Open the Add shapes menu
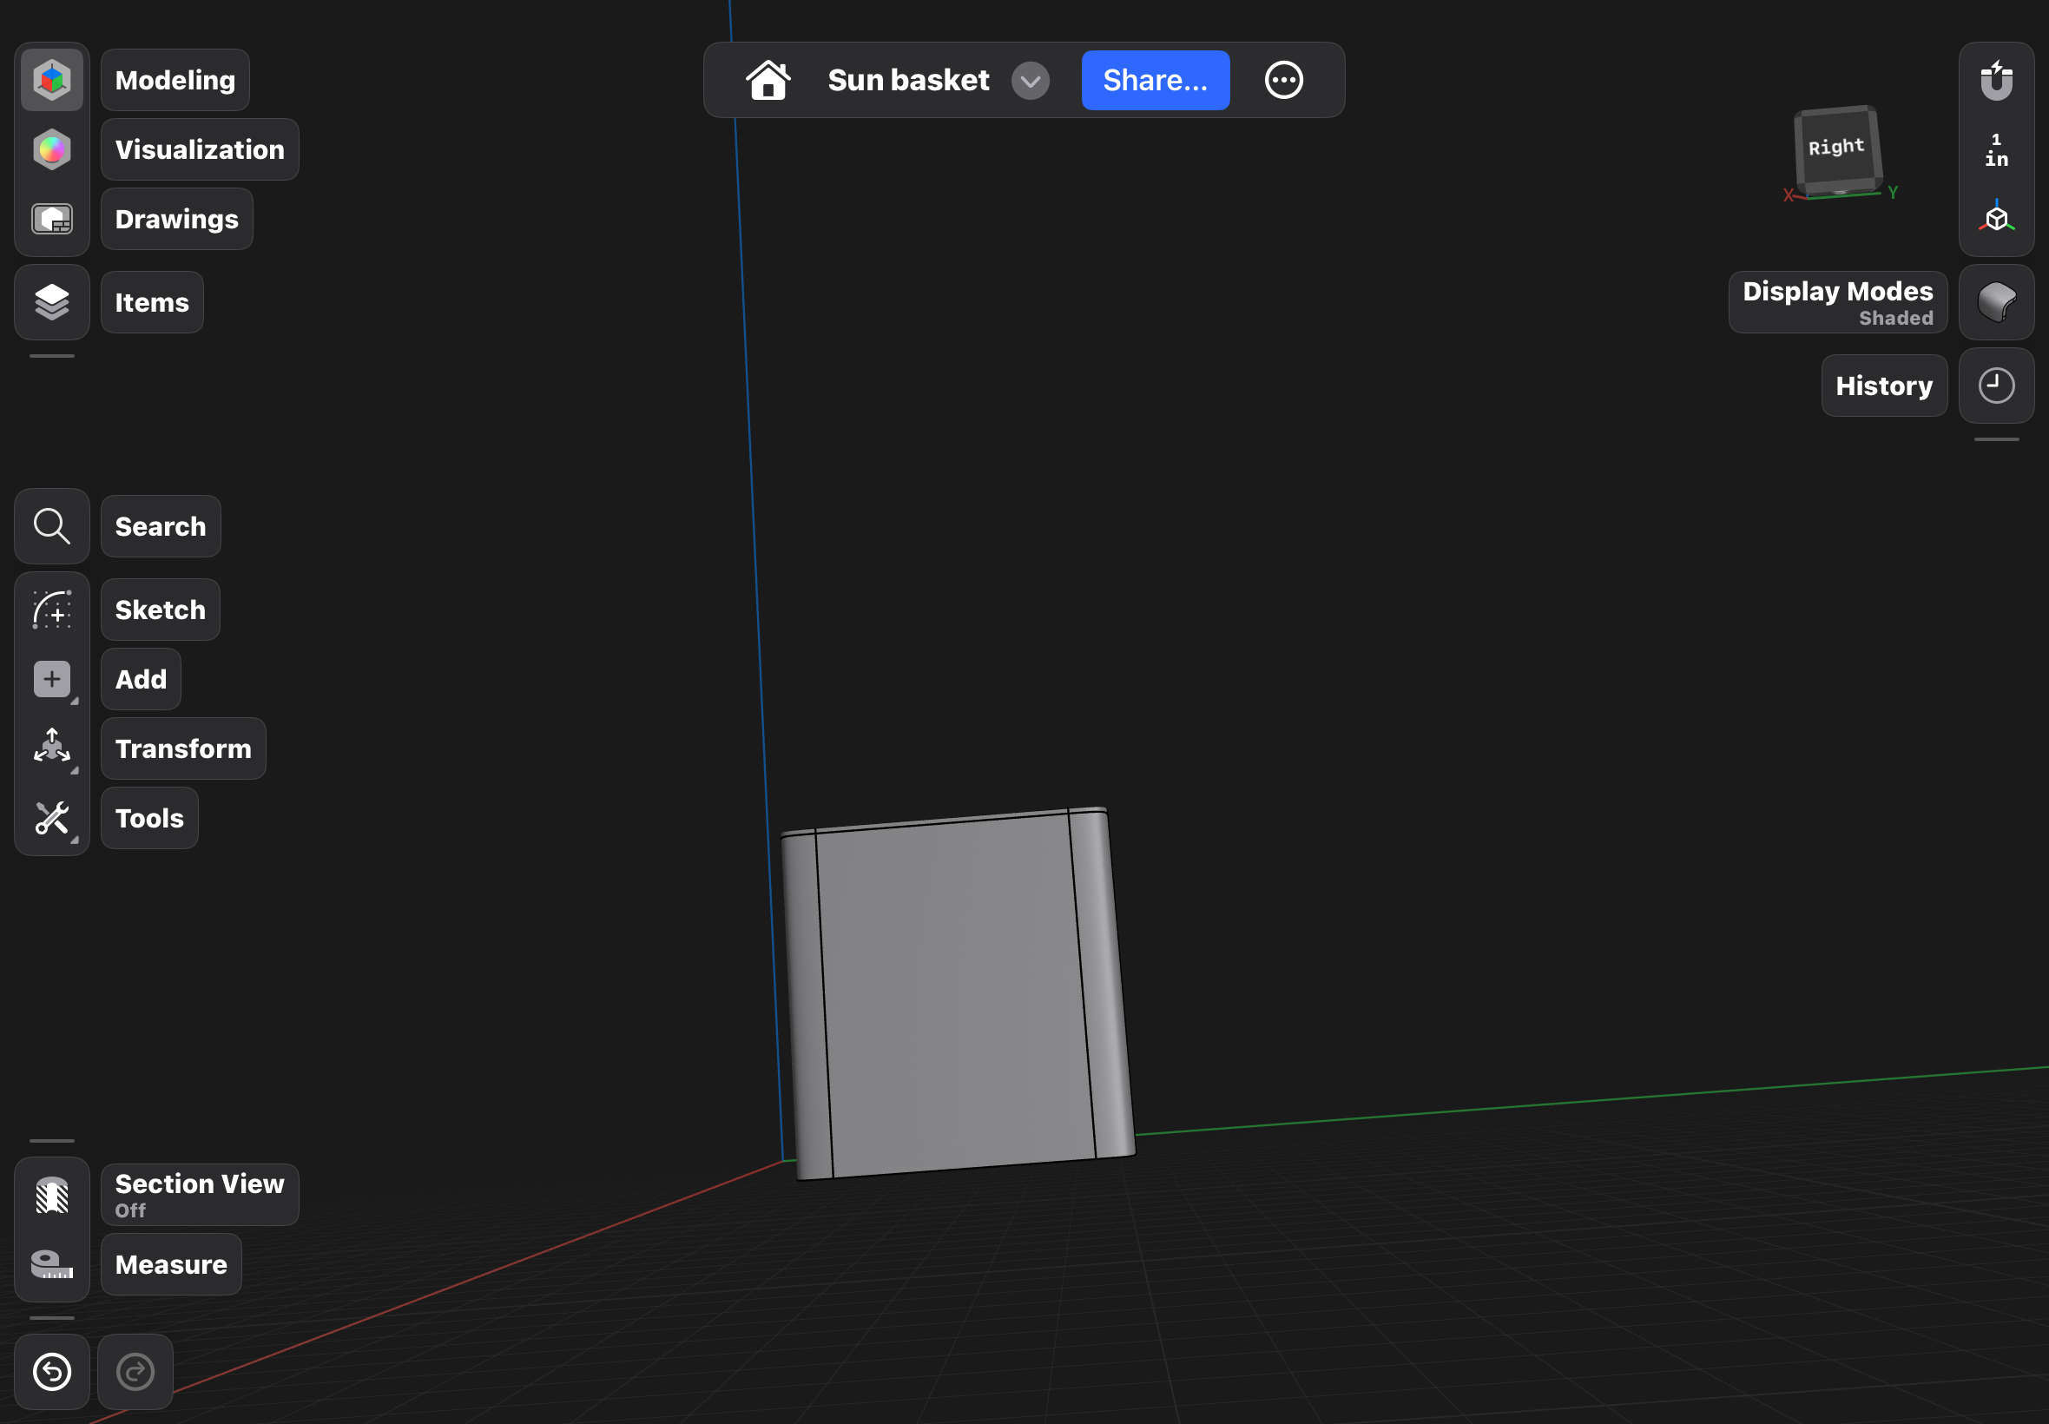Image resolution: width=2049 pixels, height=1424 pixels. point(52,680)
